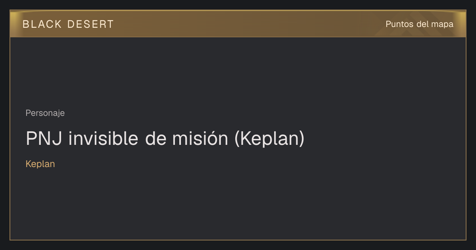Click the word BLACK in header
476x250 pixels.
point(42,24)
